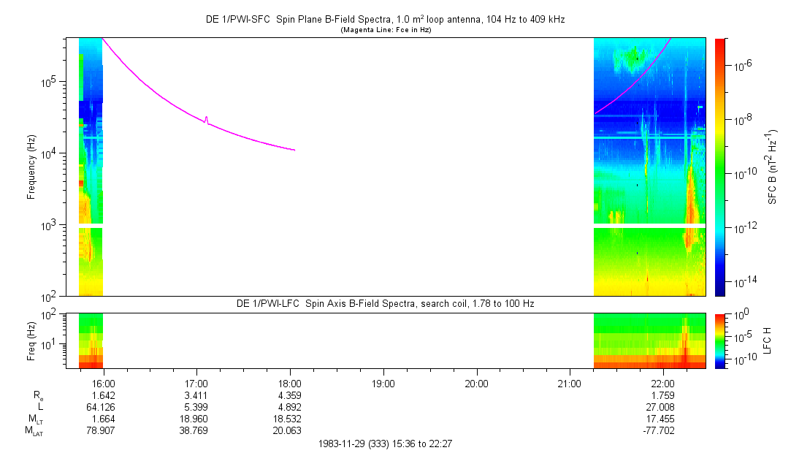
Task: Click the Magenta Line Fce subtitle text
Action: [x=385, y=30]
